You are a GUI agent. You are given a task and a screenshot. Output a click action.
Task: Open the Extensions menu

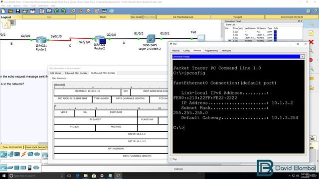click(43, 5)
